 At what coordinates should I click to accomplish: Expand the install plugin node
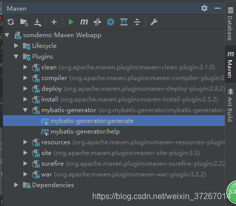tap(25, 99)
